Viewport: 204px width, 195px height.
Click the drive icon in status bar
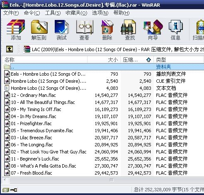pyautogui.click(x=5, y=190)
